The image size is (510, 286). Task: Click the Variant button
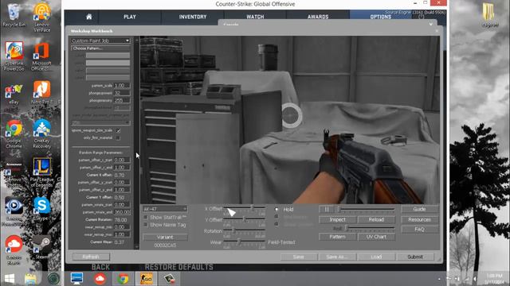165,237
